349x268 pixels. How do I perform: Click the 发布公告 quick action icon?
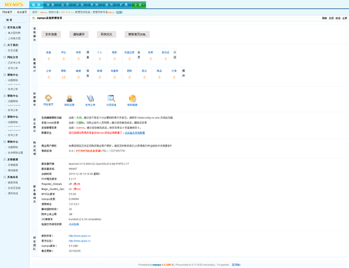[x=90, y=98]
